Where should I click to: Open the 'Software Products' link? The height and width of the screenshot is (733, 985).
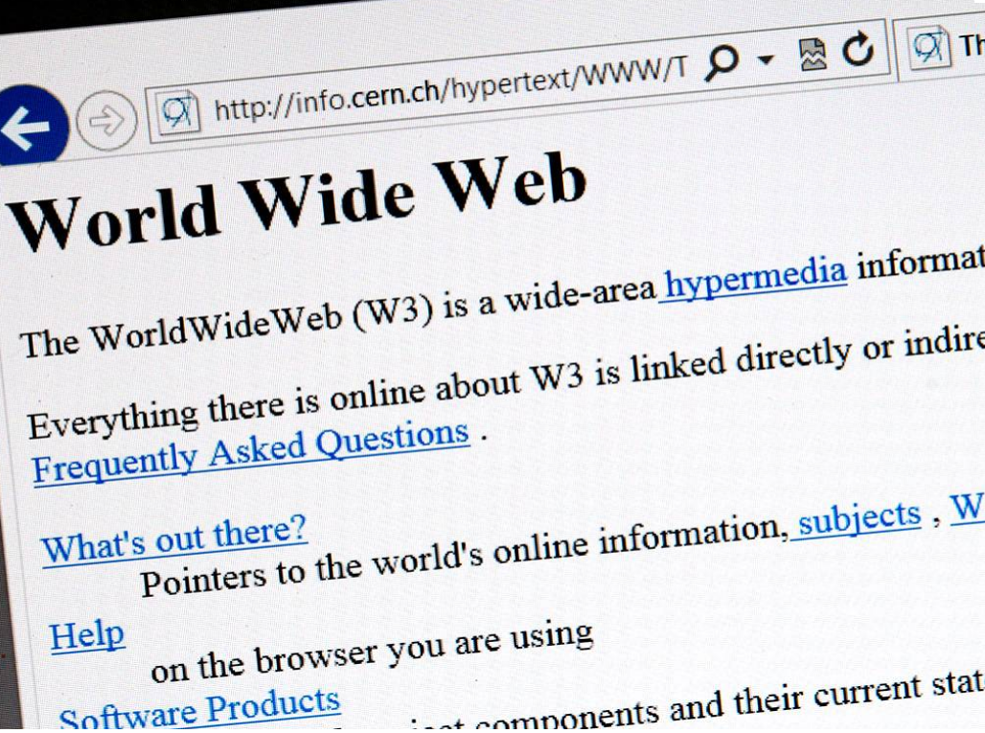[199, 708]
